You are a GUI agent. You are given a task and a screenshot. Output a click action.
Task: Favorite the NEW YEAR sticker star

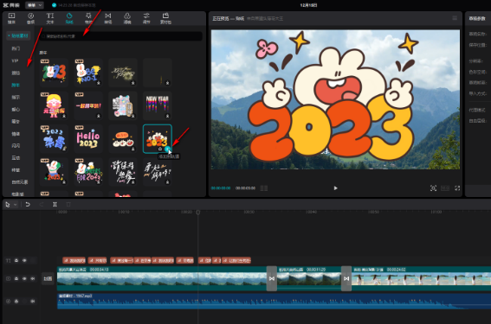[x=167, y=116]
